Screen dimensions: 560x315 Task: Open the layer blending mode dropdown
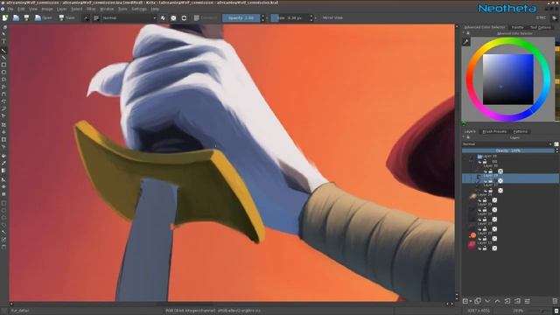tap(507, 143)
